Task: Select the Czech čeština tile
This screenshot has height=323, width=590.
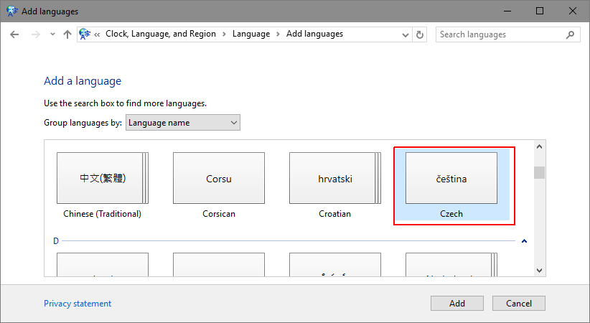Action: click(x=451, y=184)
